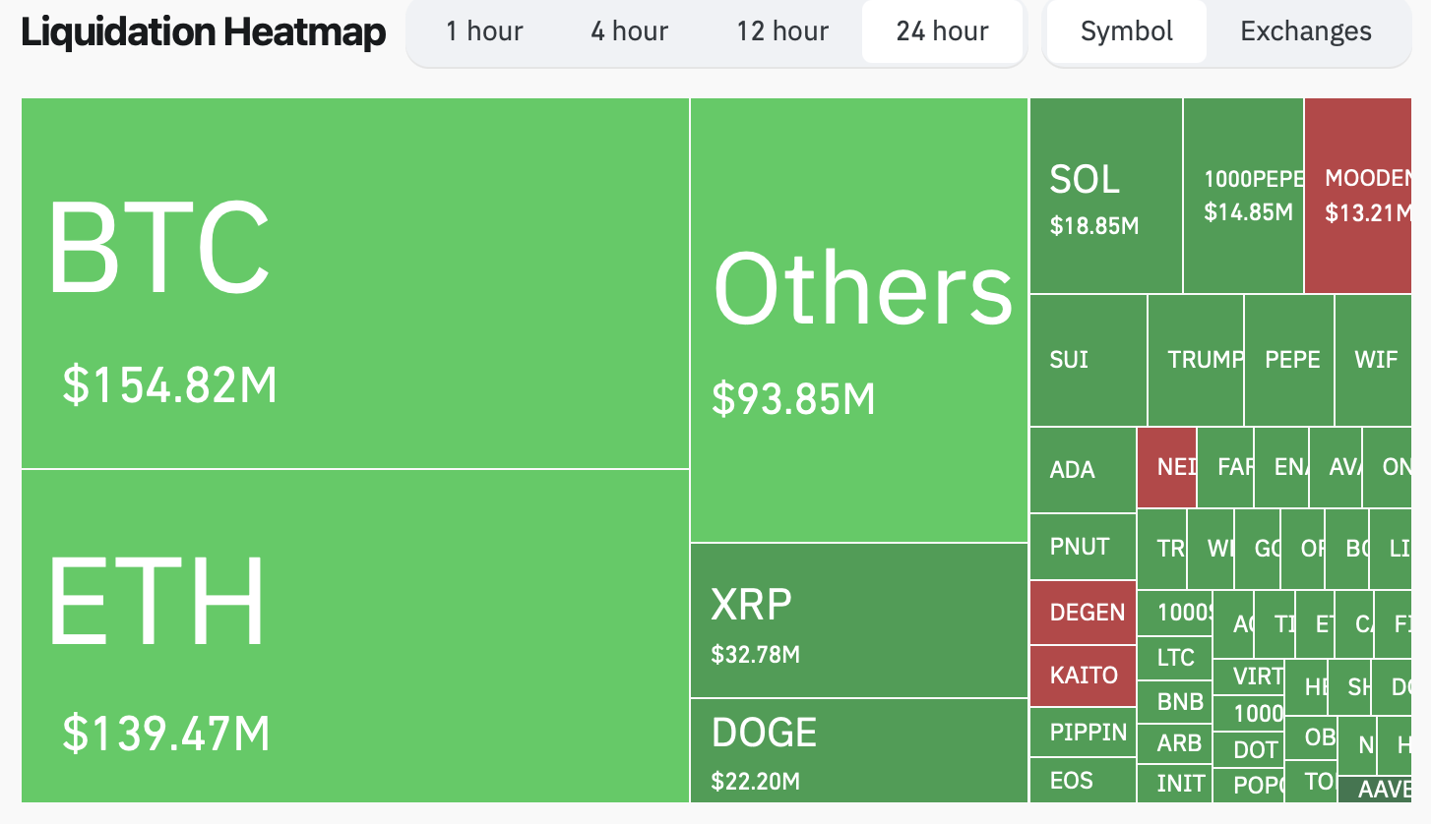
Task: Click the red DEGEN tile
Action: tap(1083, 613)
